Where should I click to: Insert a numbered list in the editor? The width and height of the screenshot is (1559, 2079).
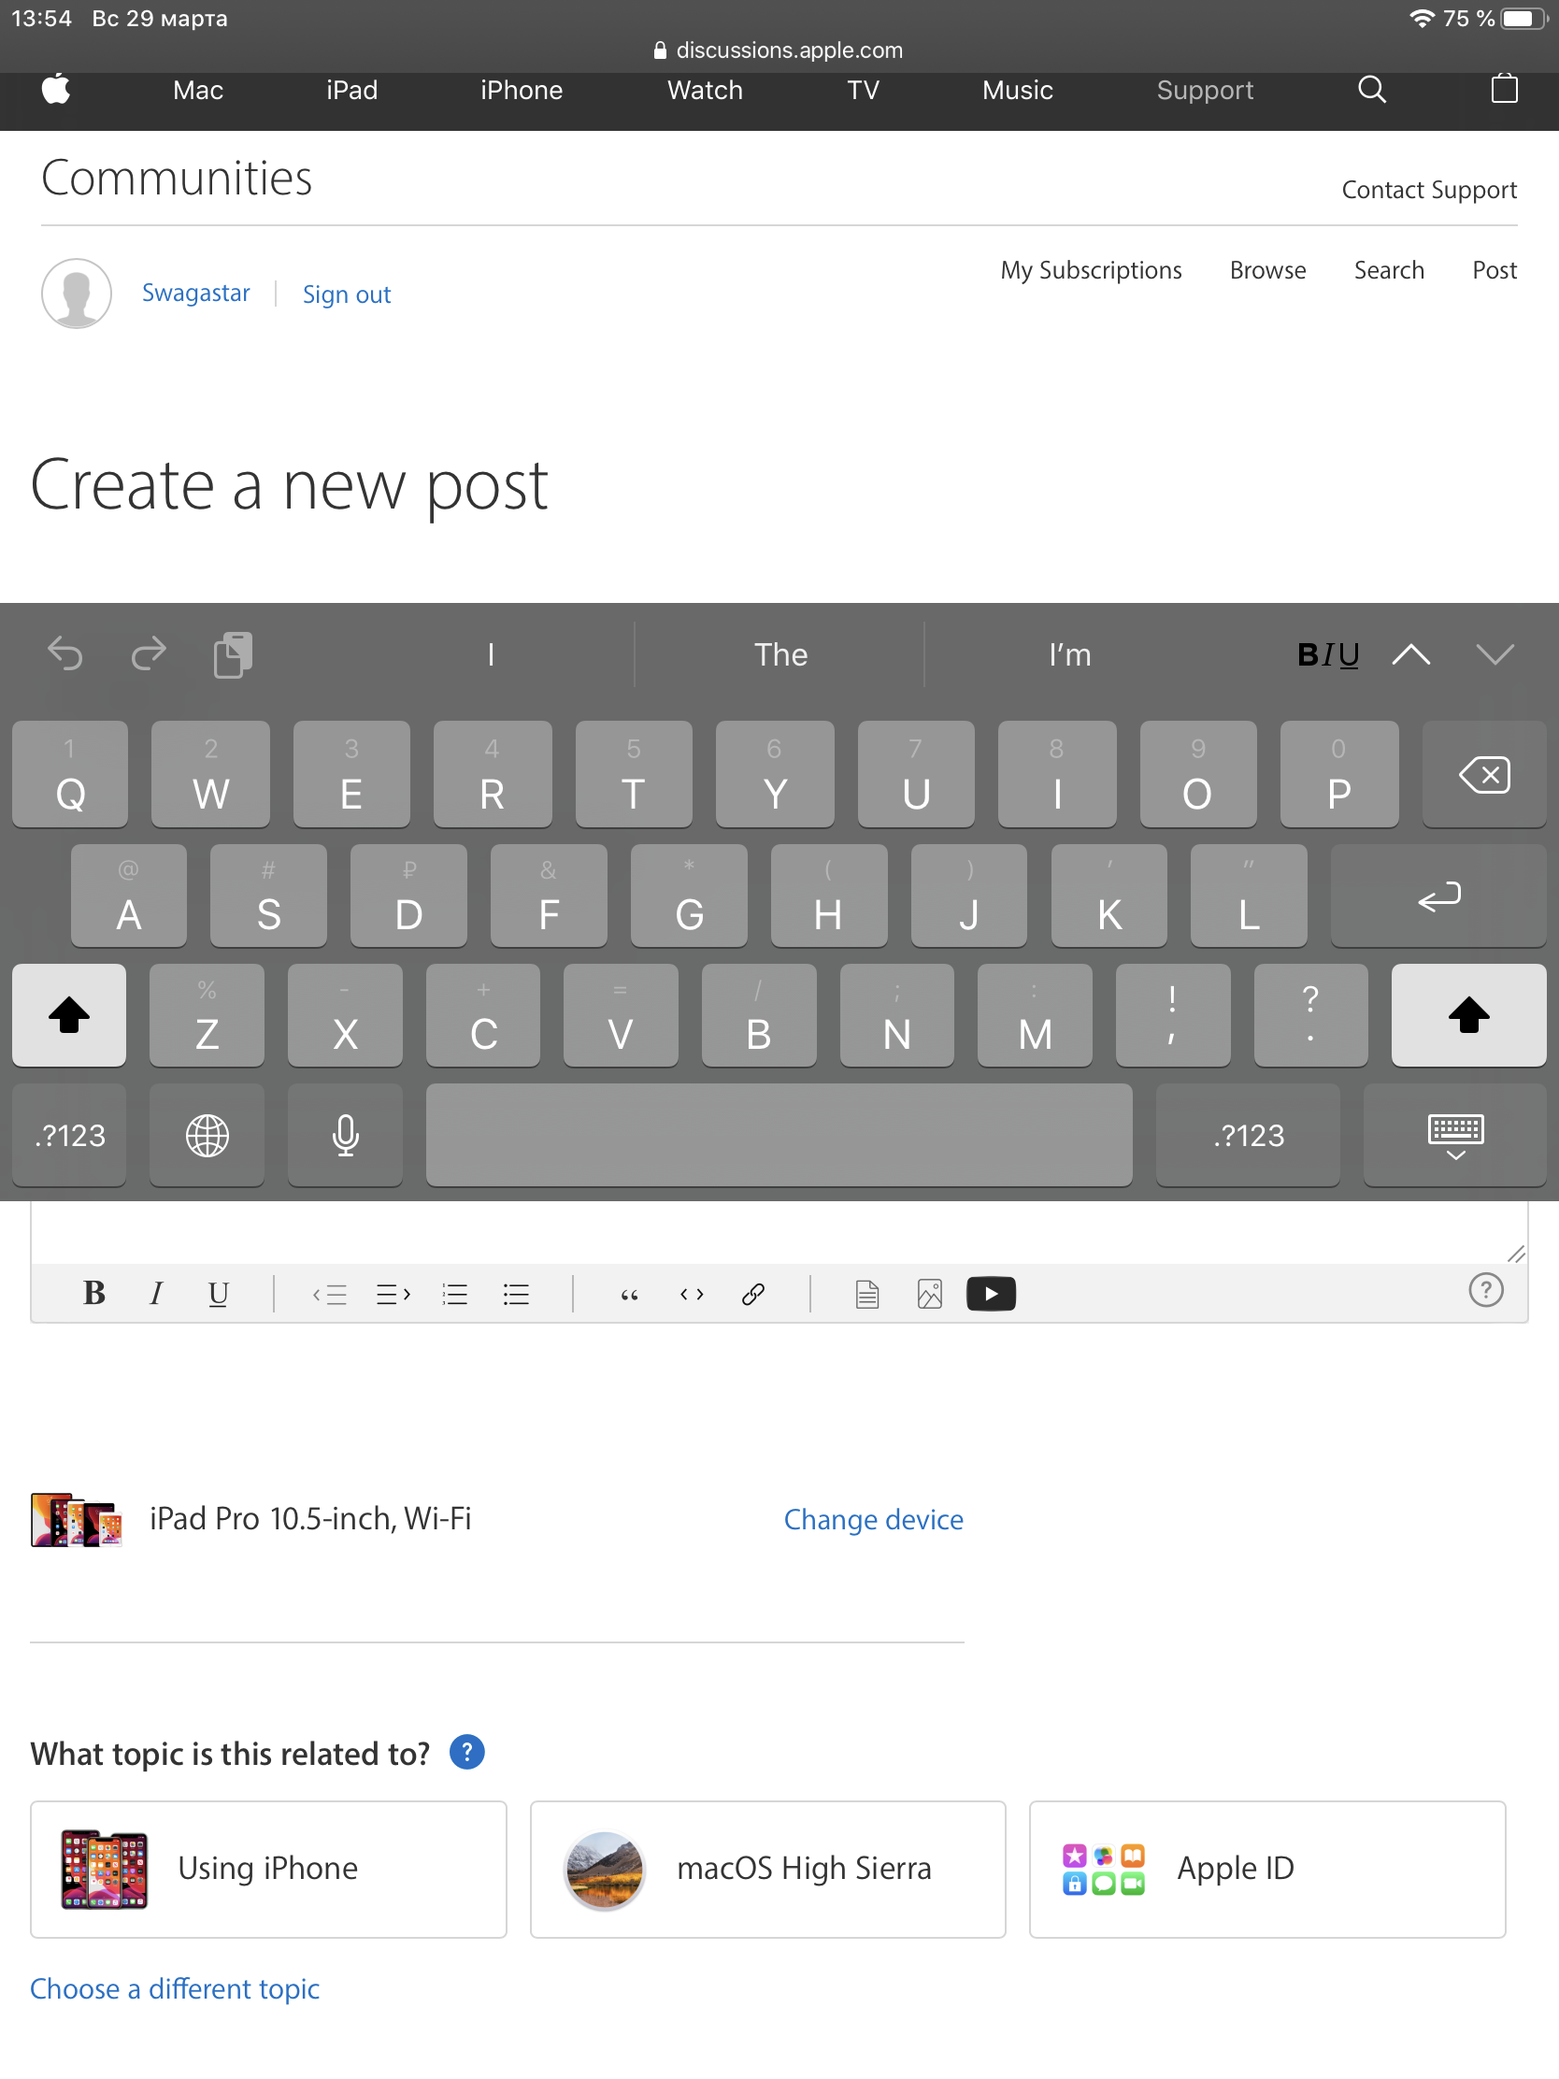[x=455, y=1294]
